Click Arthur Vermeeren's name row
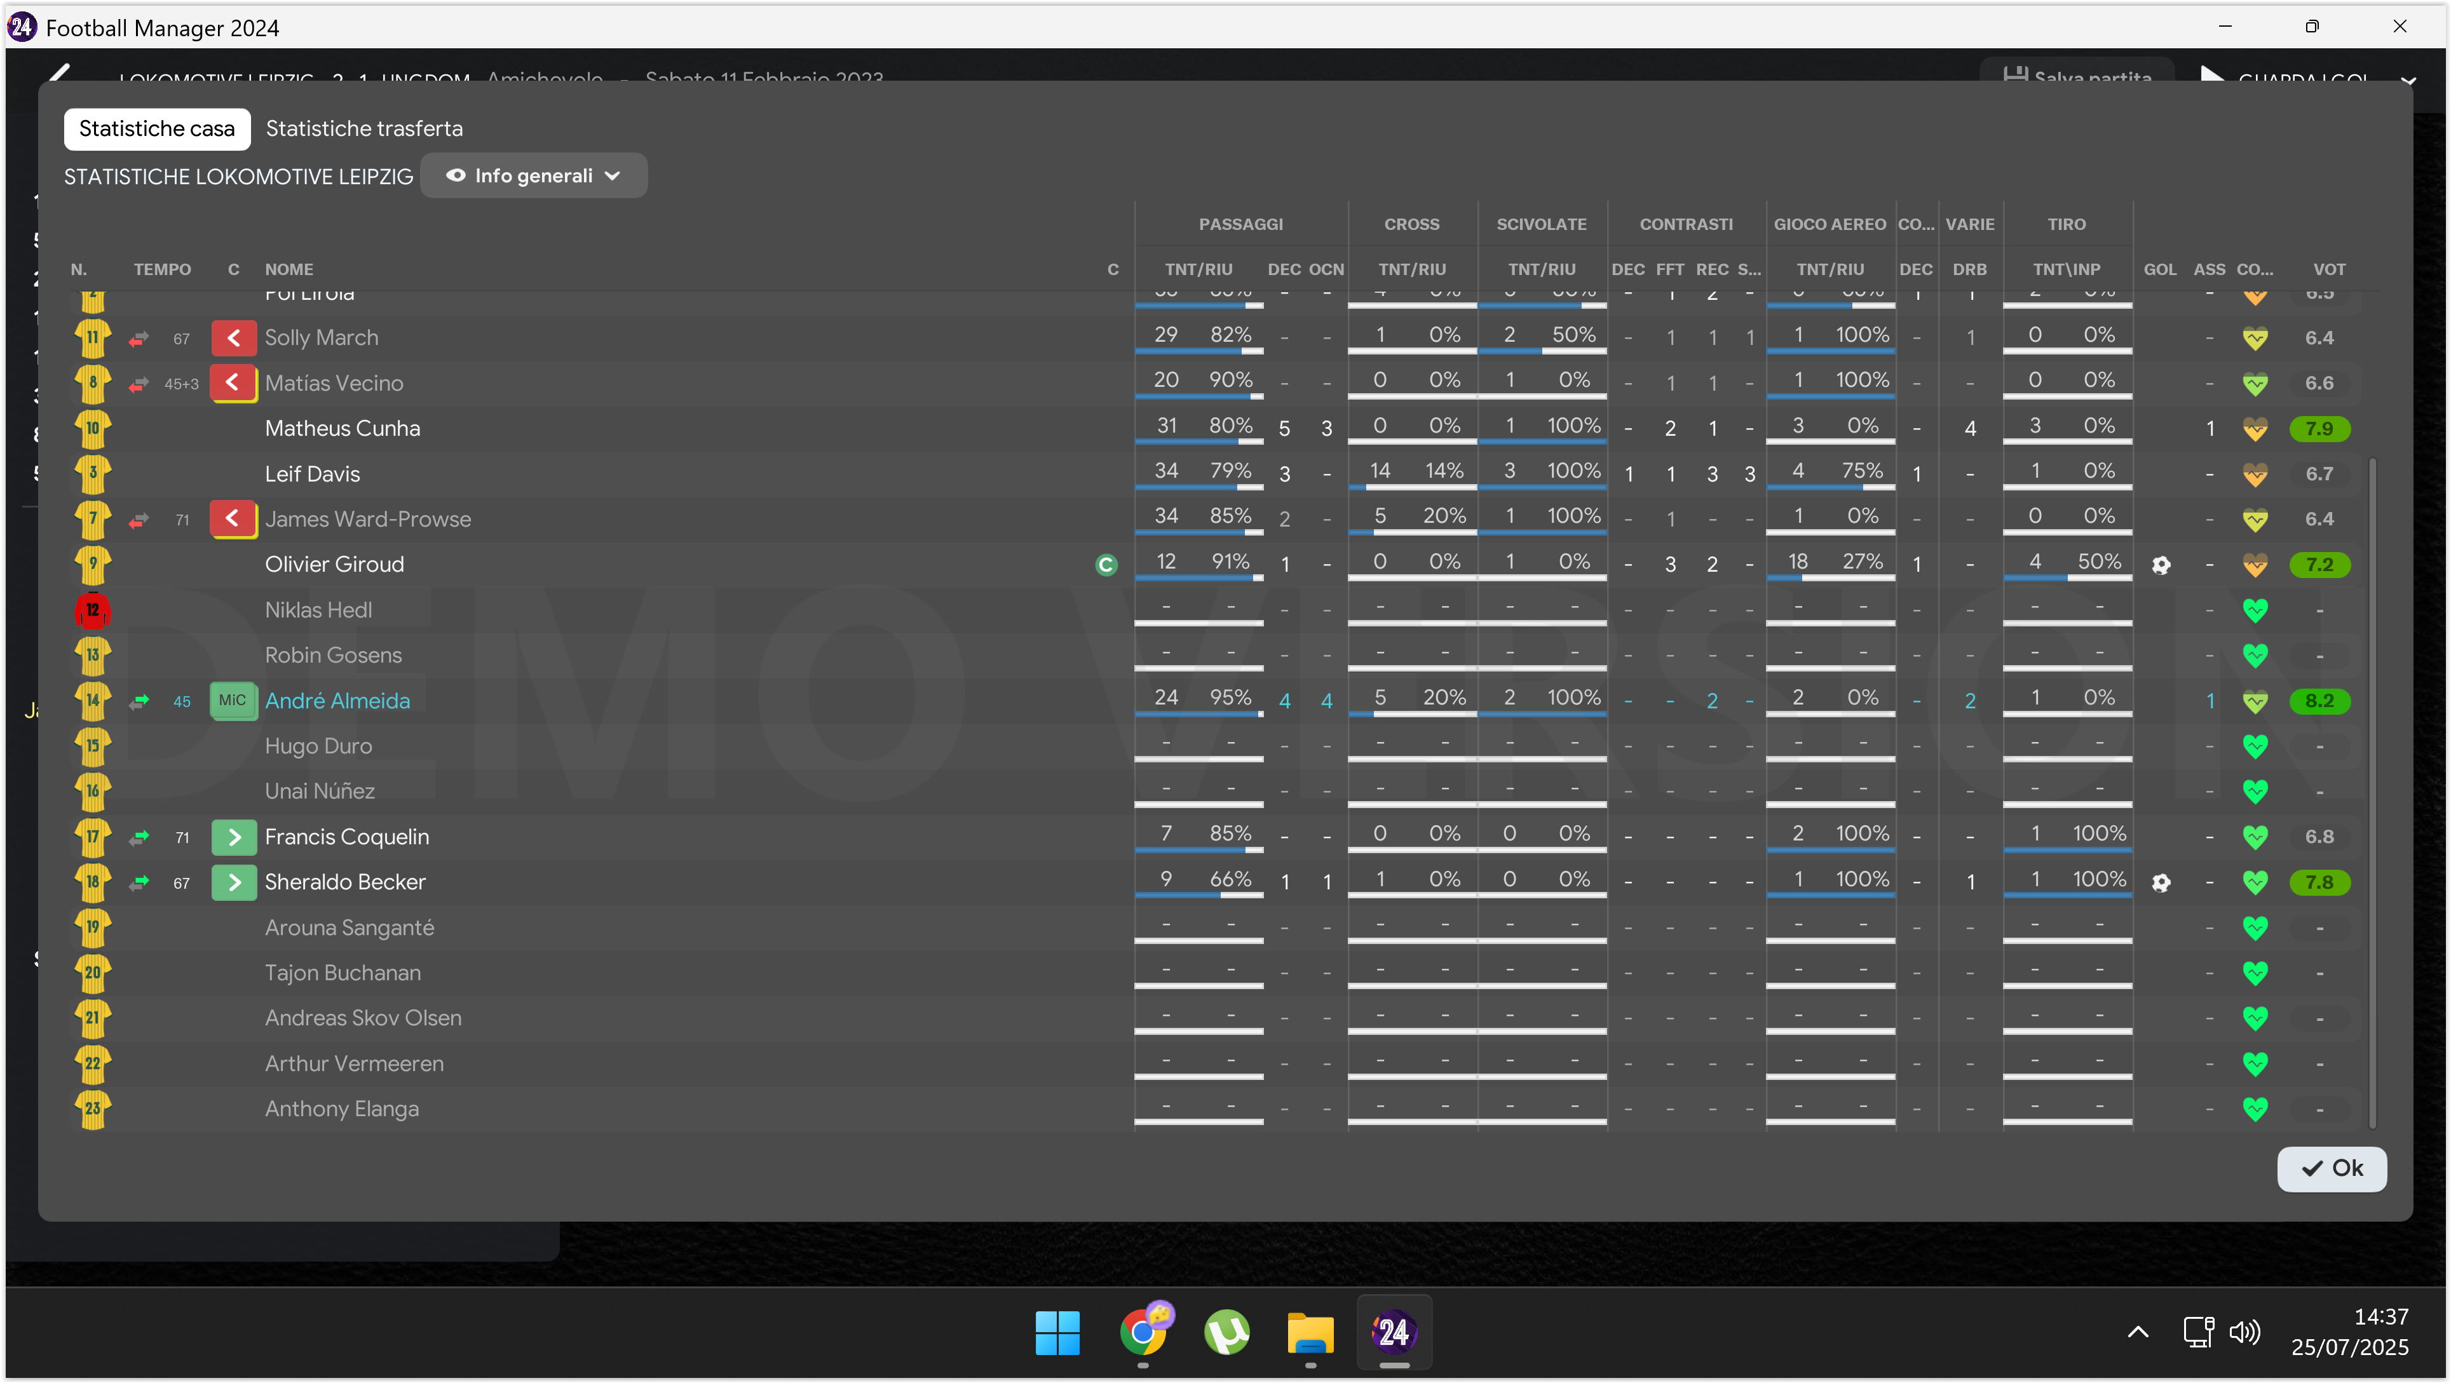Viewport: 2451px width, 1383px height. click(x=354, y=1063)
